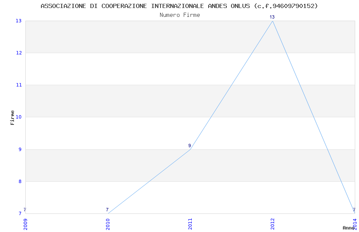This screenshot has height=232, width=359.
Task: Click the data label 7 at the 2014 point
Action: point(354,210)
